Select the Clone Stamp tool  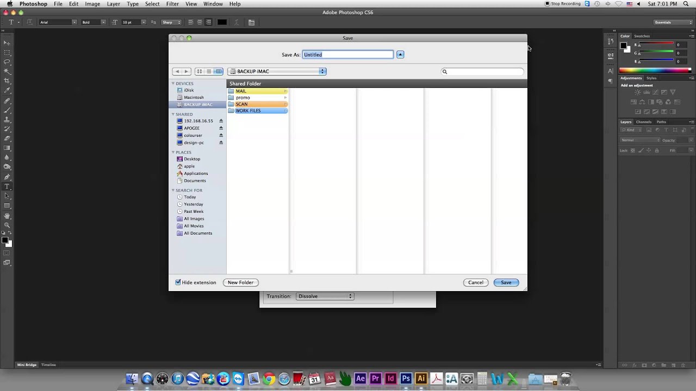[7, 119]
